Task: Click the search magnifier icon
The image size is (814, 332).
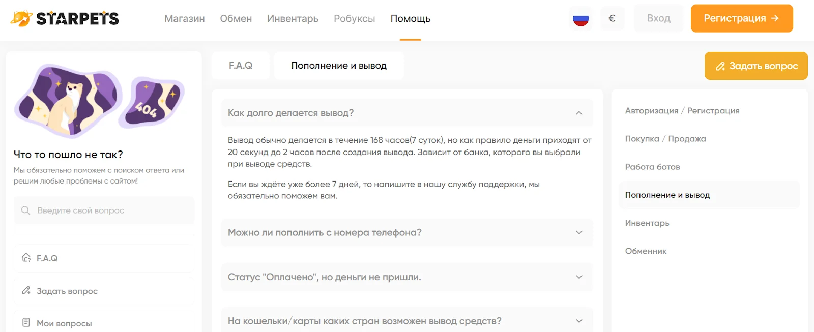Action: (x=26, y=210)
